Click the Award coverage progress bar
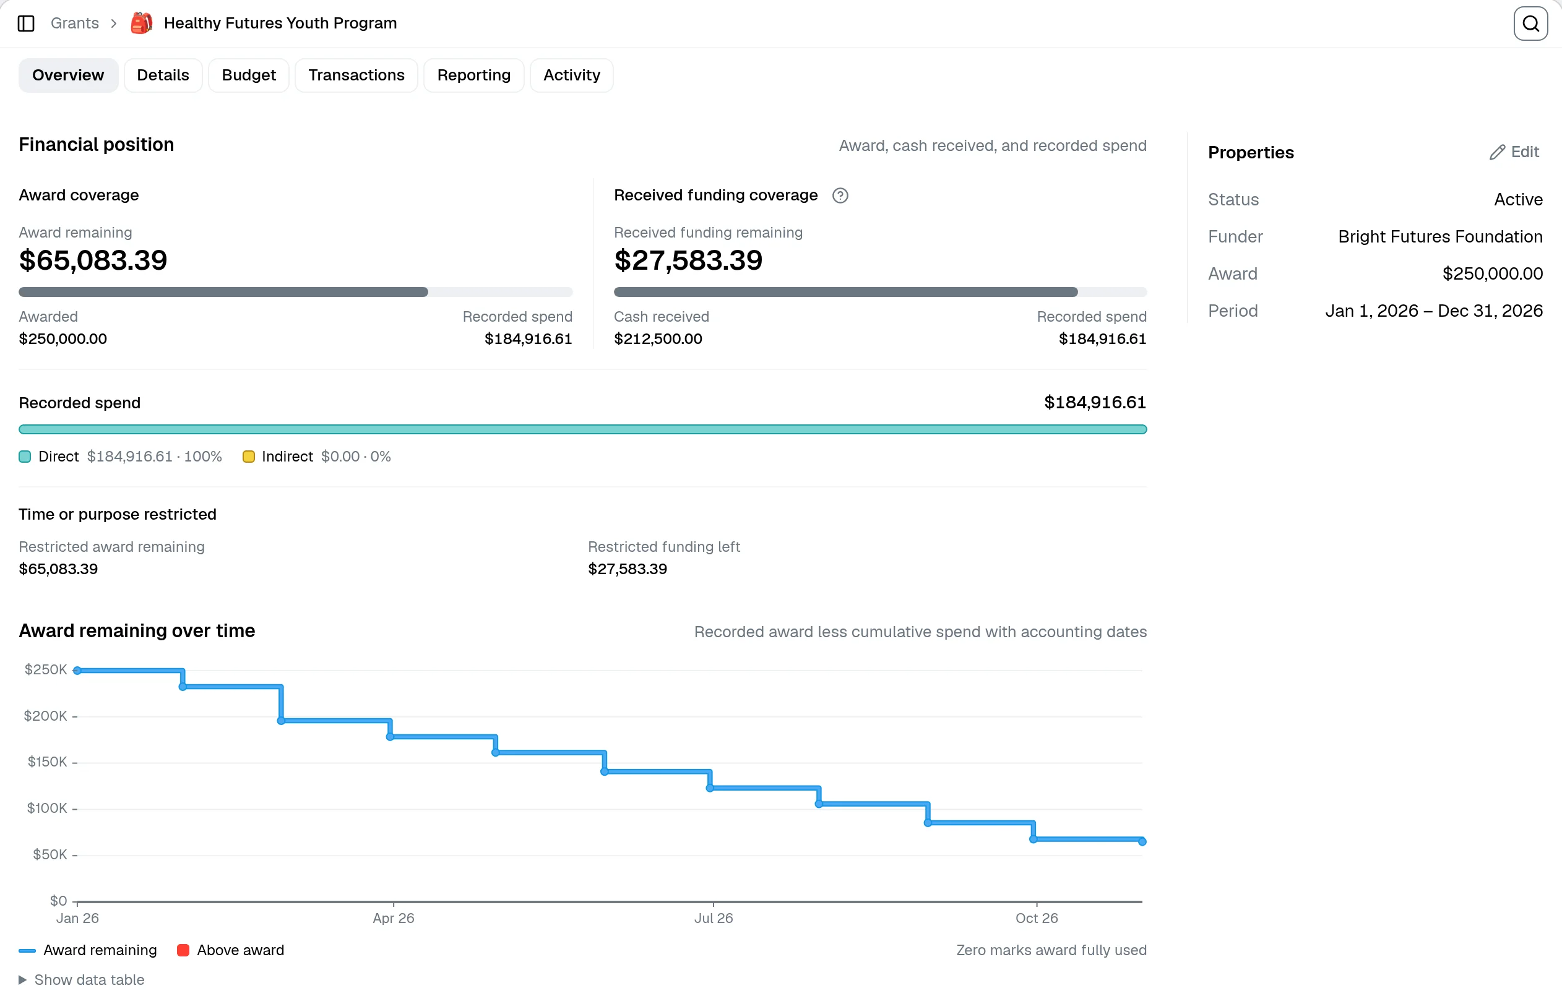The height and width of the screenshot is (996, 1562). tap(295, 293)
